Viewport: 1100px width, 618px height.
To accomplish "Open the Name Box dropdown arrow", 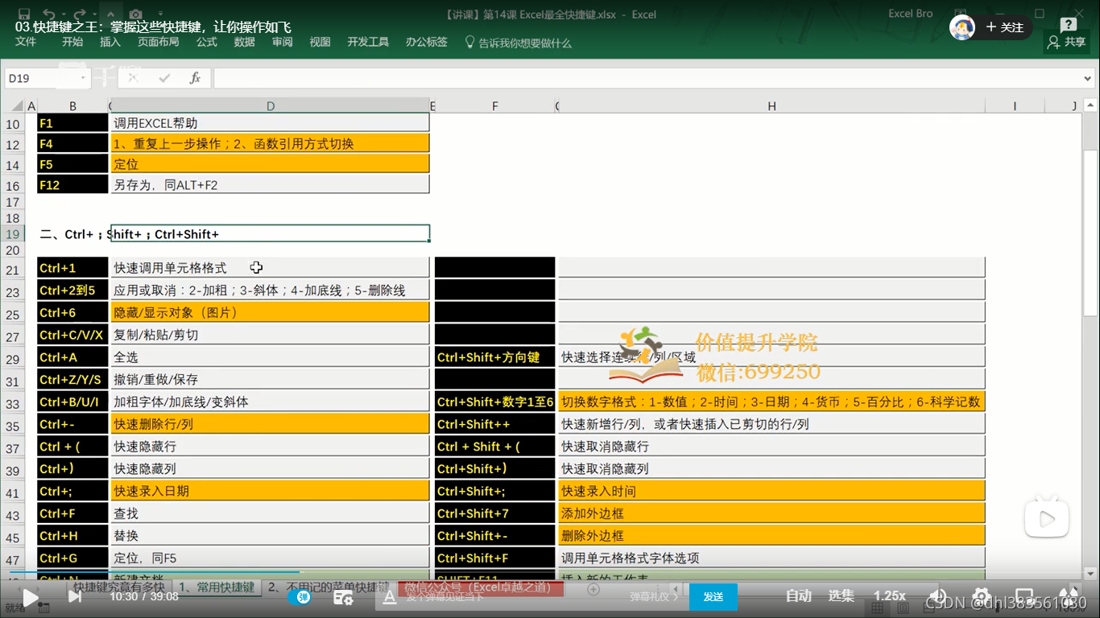I will point(83,78).
